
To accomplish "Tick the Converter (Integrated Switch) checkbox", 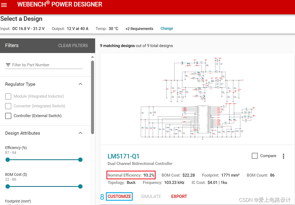I will pos(8,106).
